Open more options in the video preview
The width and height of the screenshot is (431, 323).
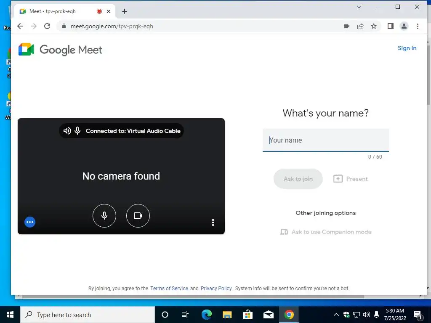coord(213,222)
